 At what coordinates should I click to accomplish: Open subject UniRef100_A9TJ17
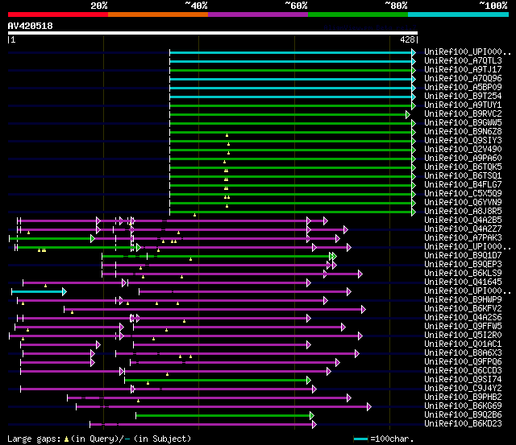463,70
